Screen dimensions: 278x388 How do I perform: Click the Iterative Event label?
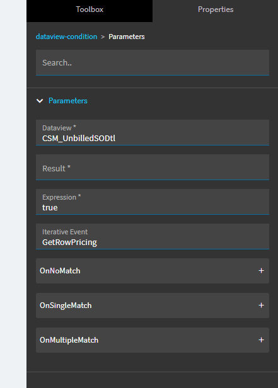point(65,232)
